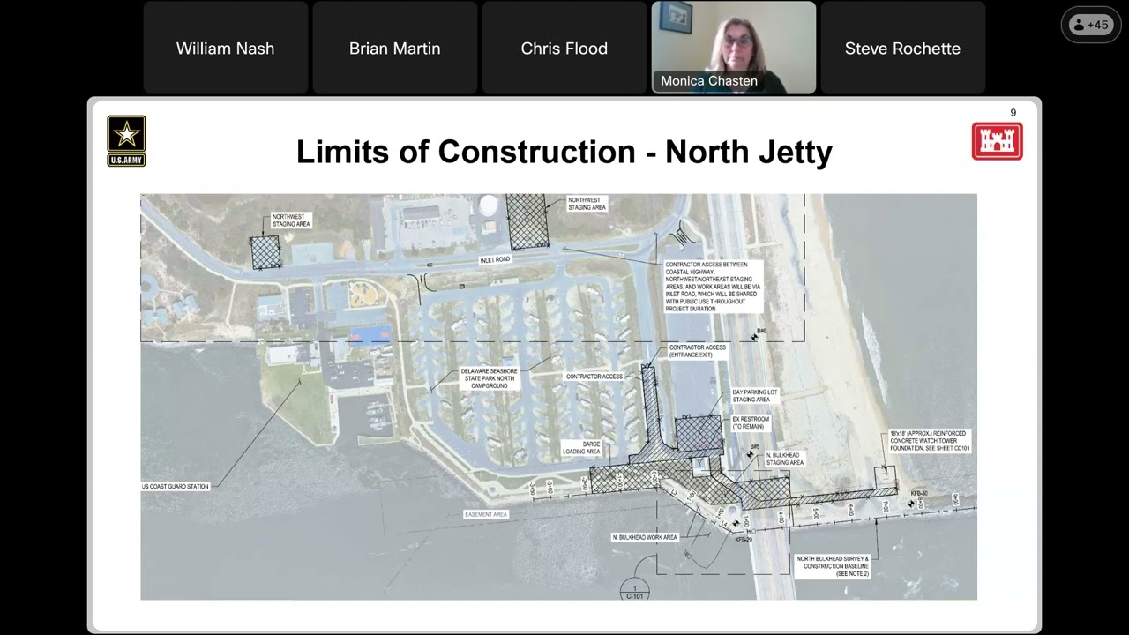Click 'EX RESTROOM (TO REMAIN)' label

click(751, 422)
